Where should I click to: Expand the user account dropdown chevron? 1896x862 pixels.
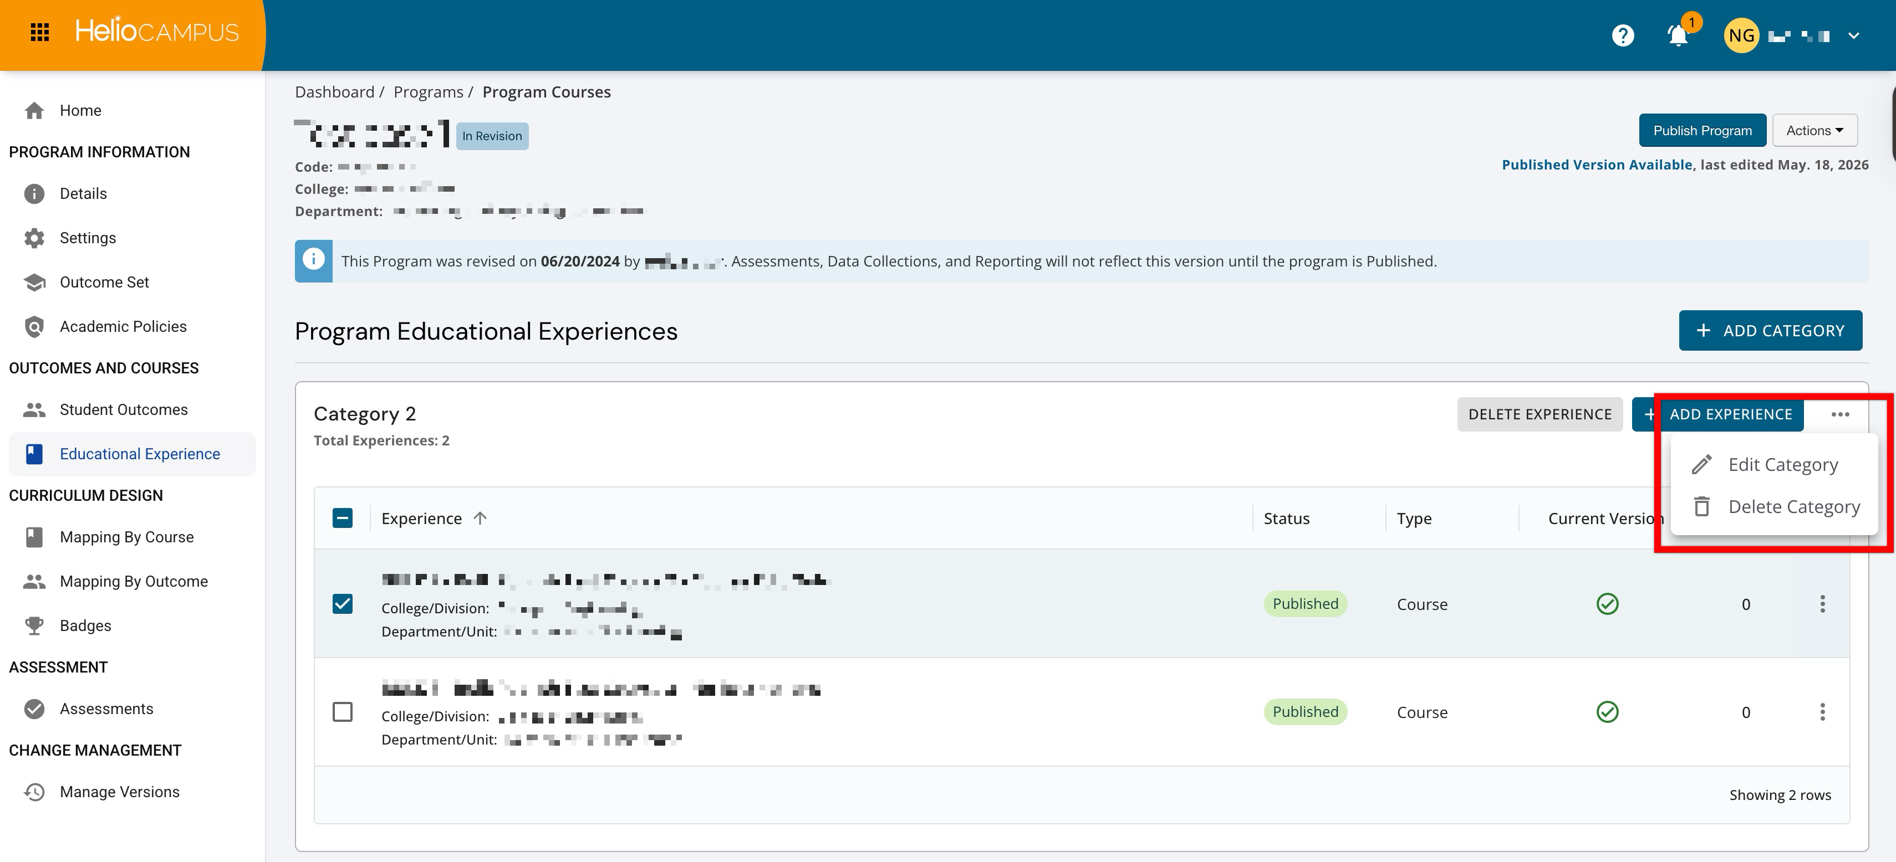(1853, 35)
